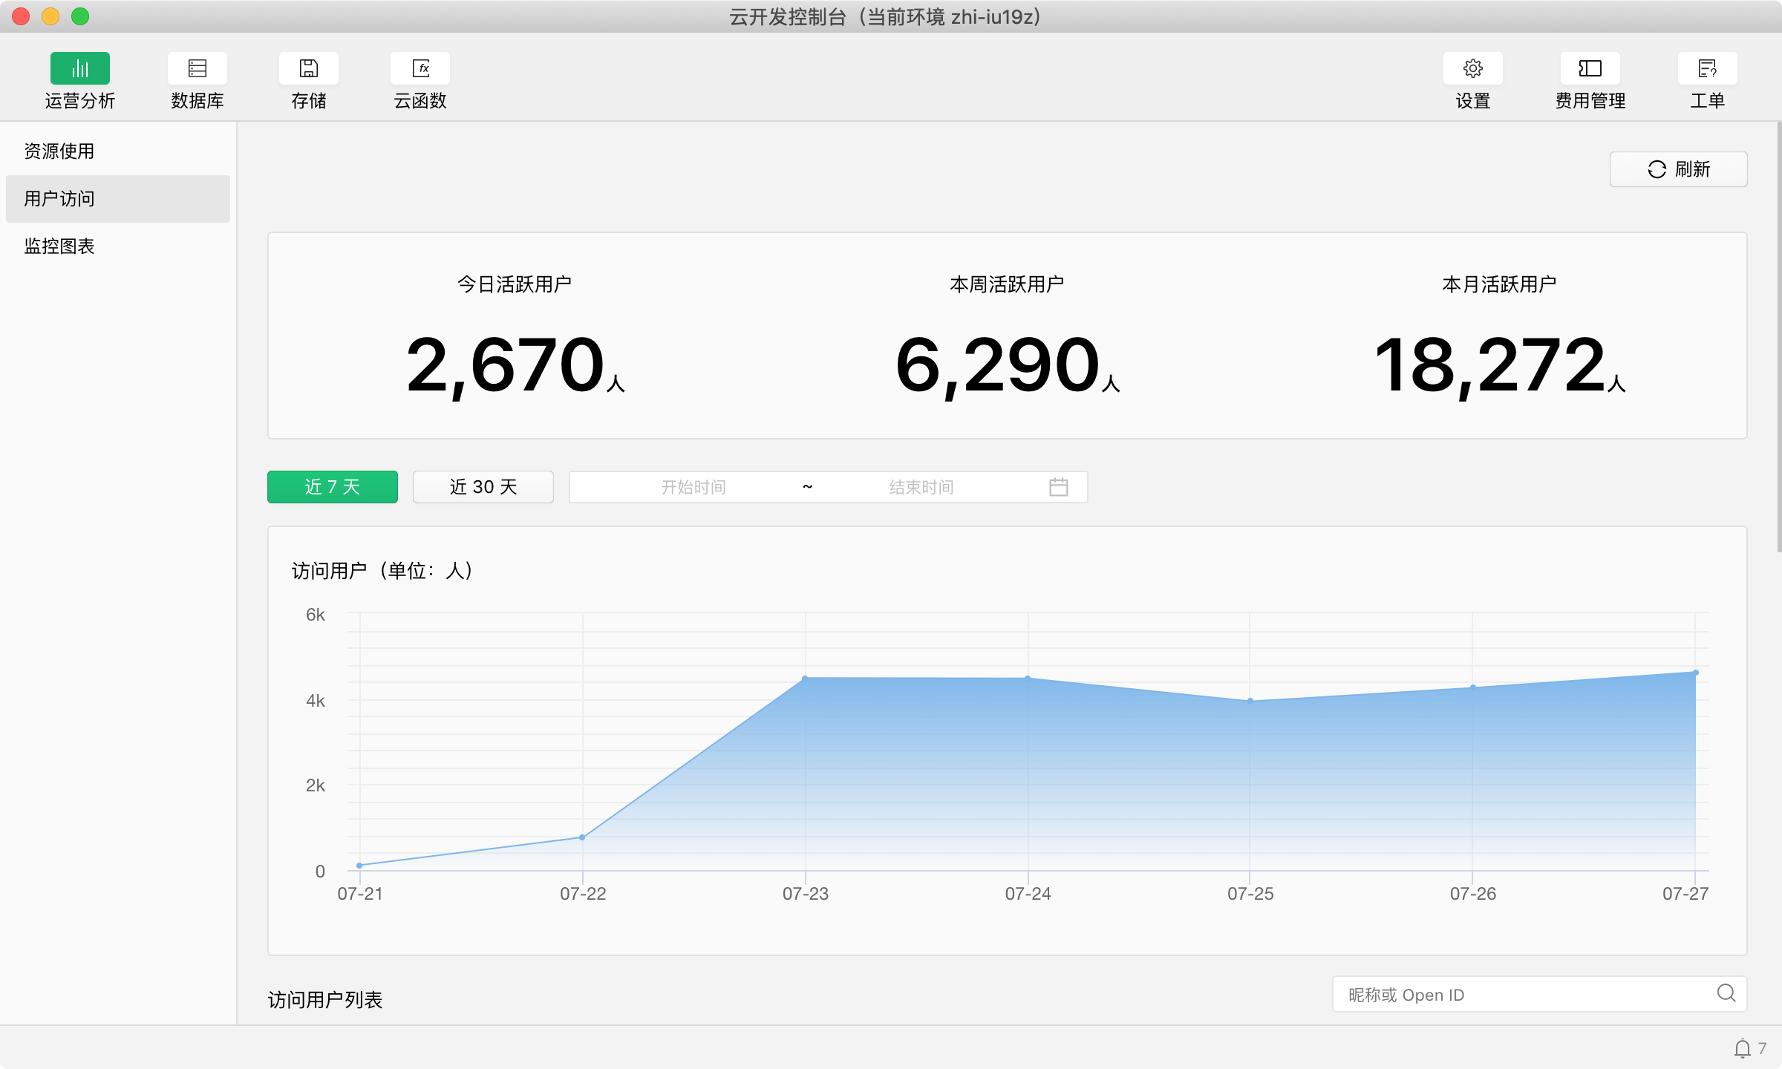Click the 结束时间 end date field
This screenshot has width=1782, height=1069.
[x=921, y=487]
